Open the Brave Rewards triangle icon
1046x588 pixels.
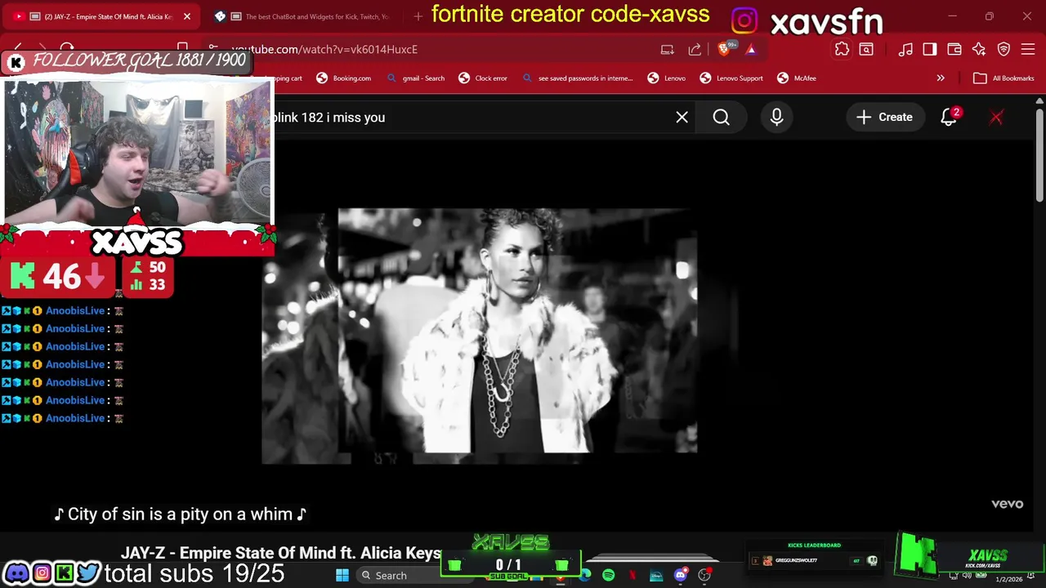(x=751, y=50)
